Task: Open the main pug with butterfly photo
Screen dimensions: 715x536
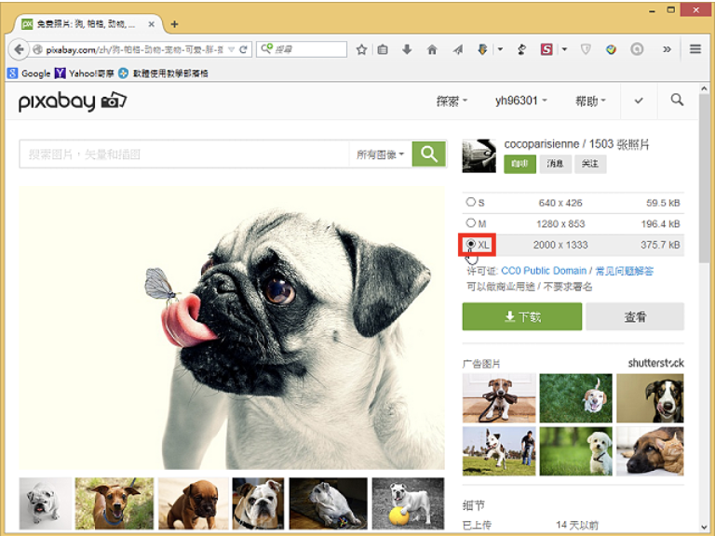Action: pos(232,328)
